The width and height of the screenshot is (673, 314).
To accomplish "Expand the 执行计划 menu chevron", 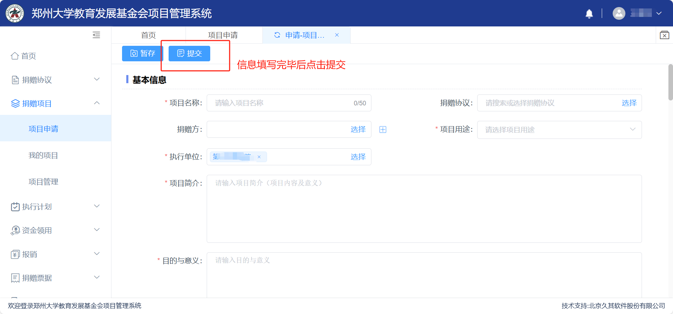I will tap(97, 206).
